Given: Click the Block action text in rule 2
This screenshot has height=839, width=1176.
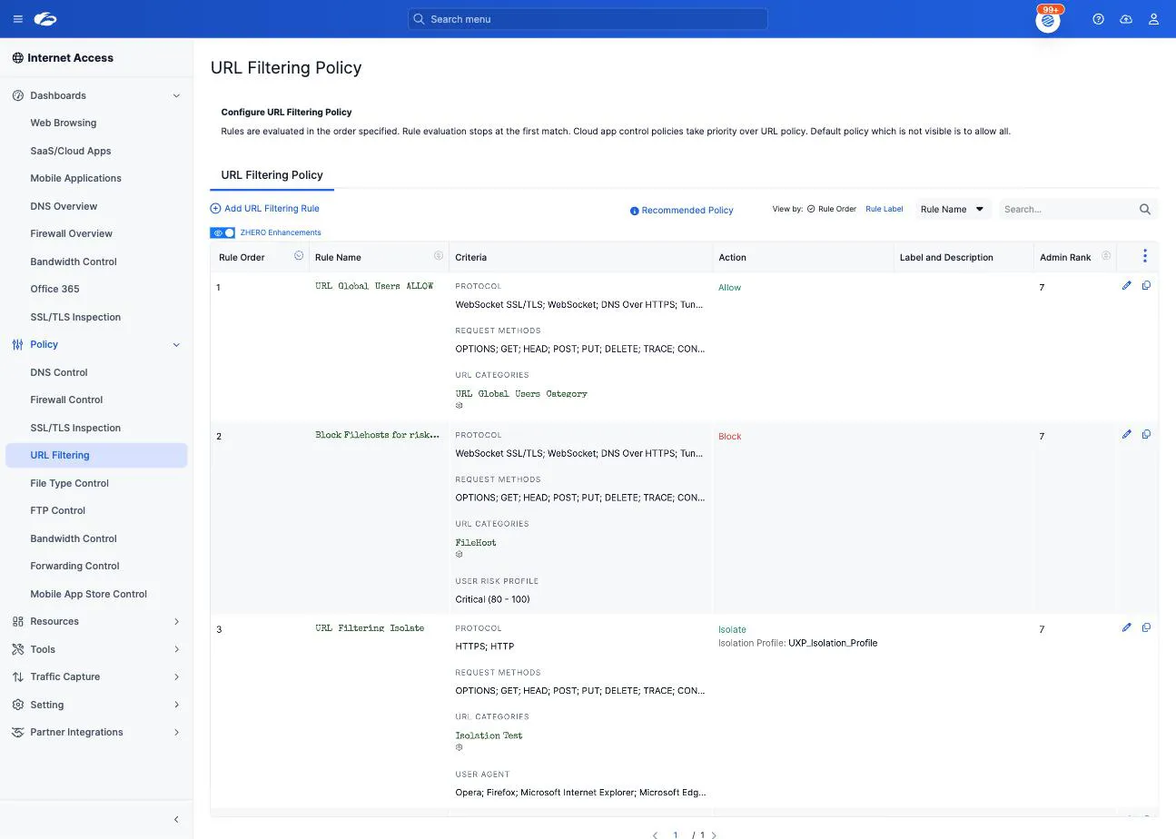Looking at the screenshot, I should pos(729,437).
